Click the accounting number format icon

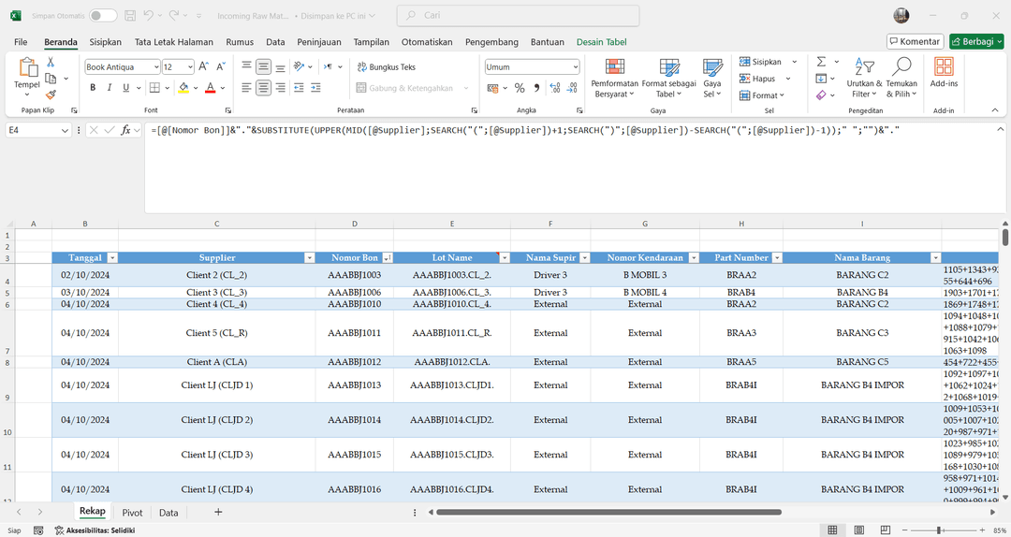[492, 88]
